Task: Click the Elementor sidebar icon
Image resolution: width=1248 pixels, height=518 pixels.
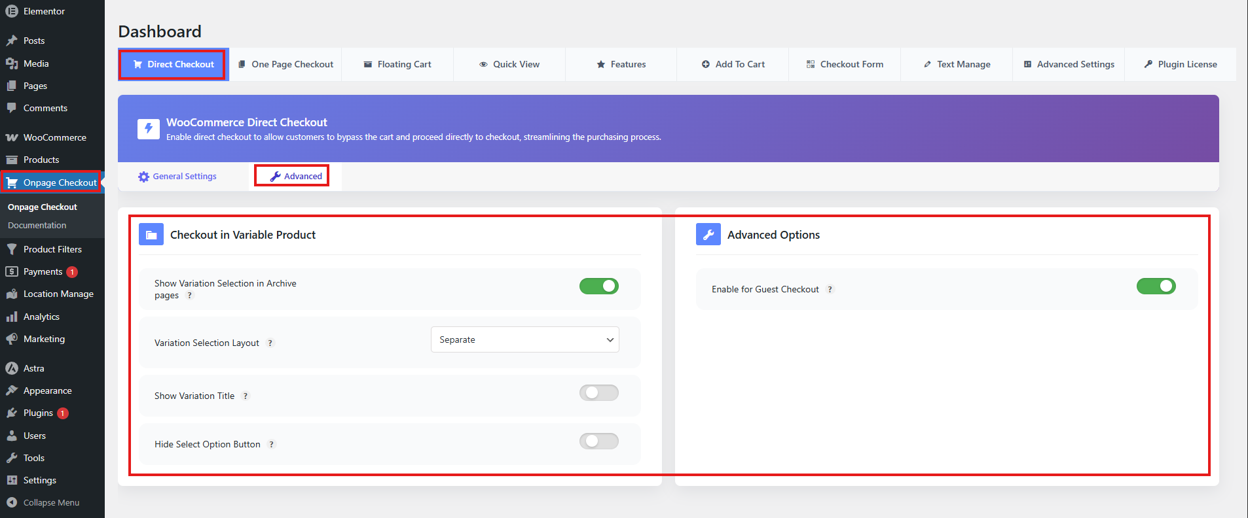Action: 12,11
